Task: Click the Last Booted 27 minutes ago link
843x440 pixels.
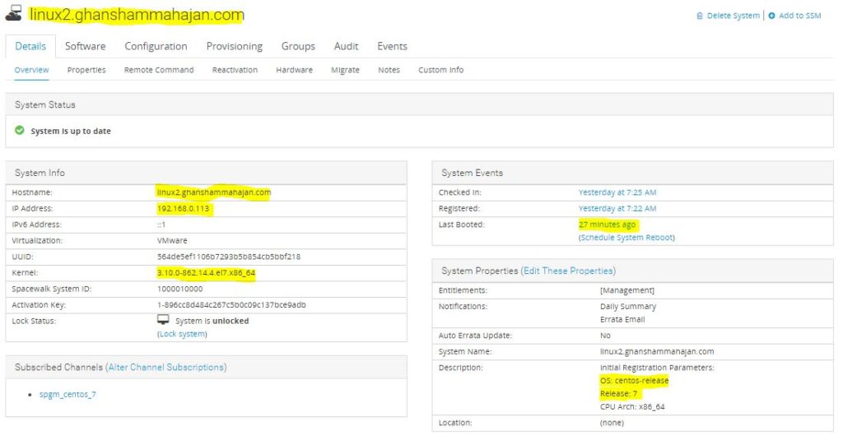Action: [x=607, y=225]
